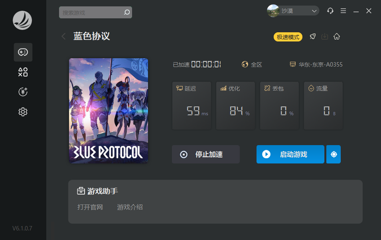This screenshot has width=381, height=240.
Task: Click the search magnifier icon
Action: [127, 12]
